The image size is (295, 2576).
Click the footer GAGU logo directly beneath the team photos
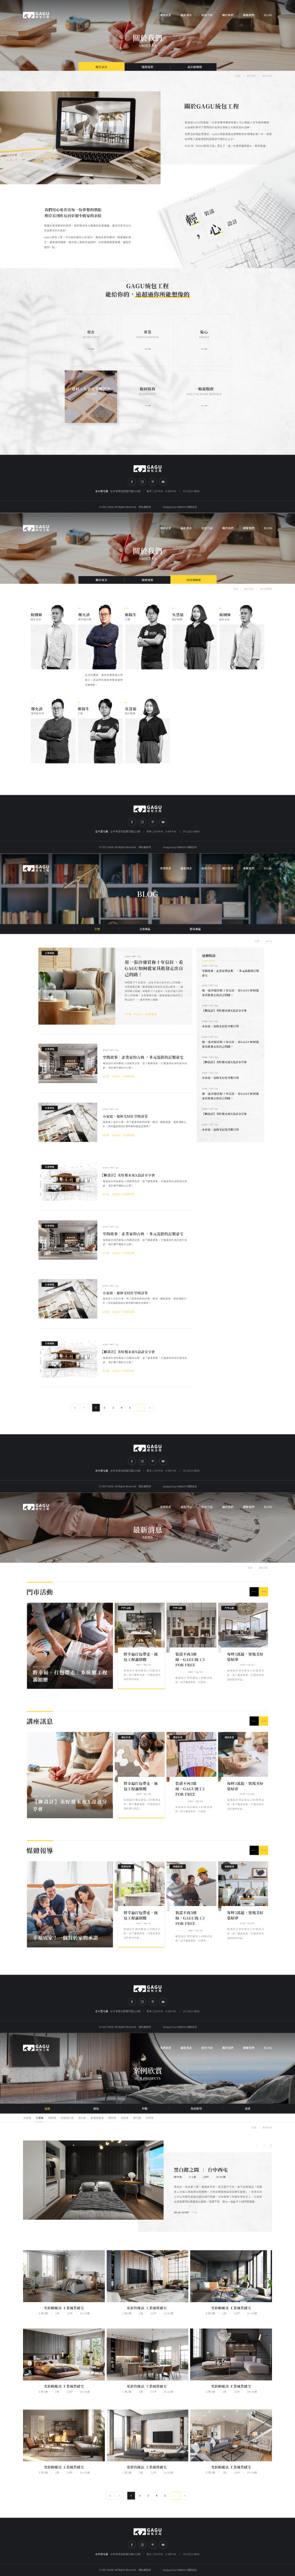[x=148, y=808]
